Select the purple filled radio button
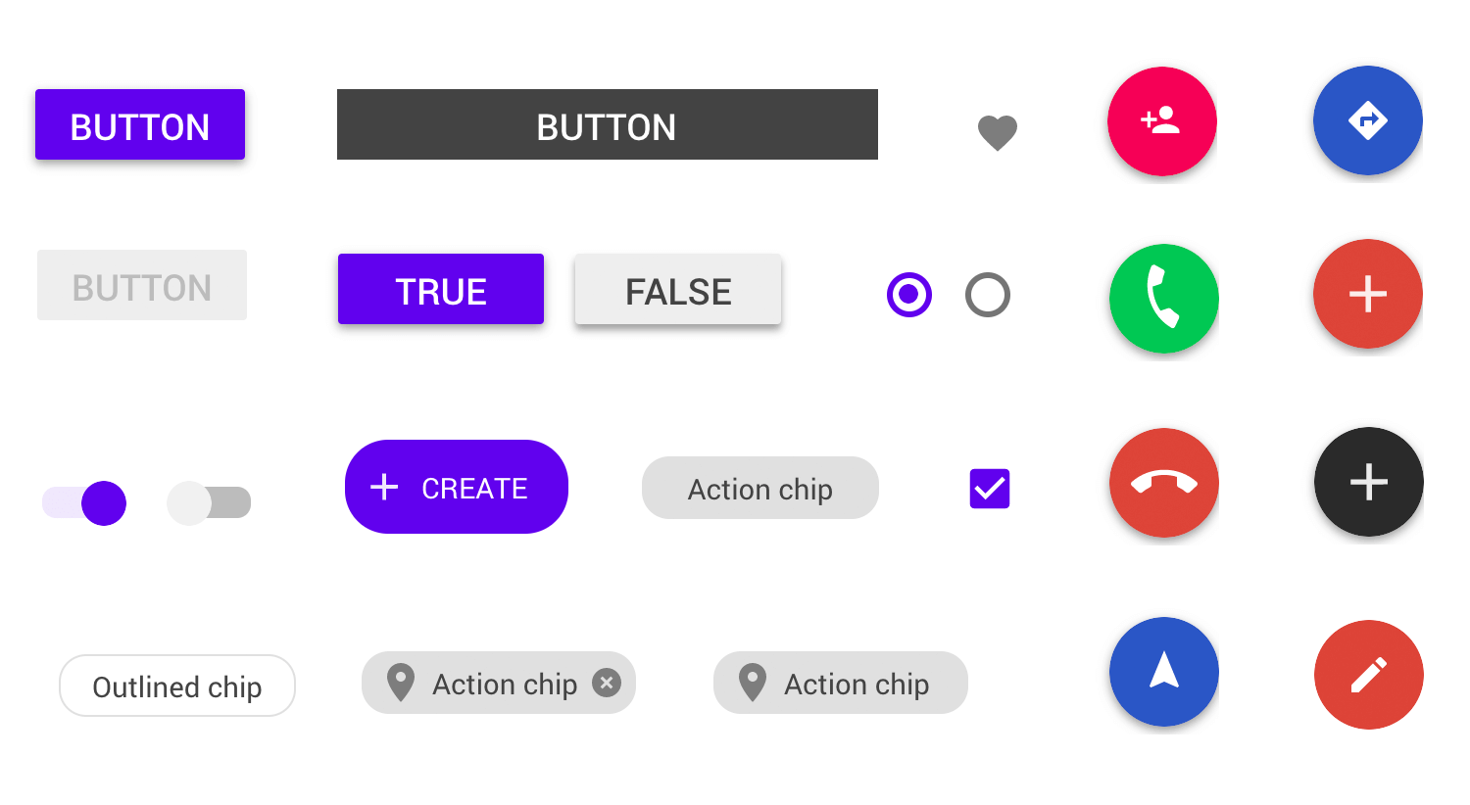Screen dimensions: 1470x805 [x=909, y=295]
